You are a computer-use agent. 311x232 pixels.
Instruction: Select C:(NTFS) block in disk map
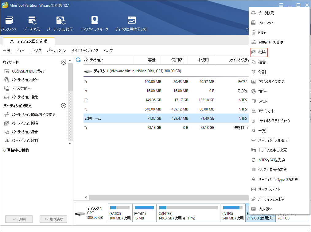coord(189,213)
